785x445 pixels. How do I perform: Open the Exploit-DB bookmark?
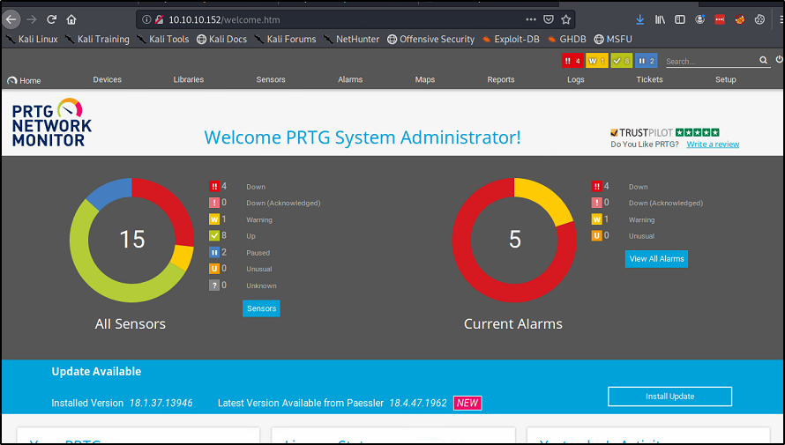[x=511, y=39]
